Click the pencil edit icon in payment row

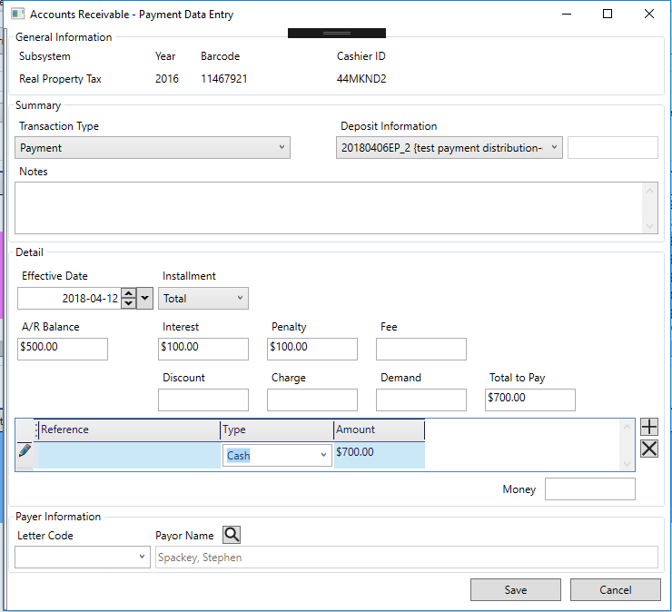click(25, 450)
